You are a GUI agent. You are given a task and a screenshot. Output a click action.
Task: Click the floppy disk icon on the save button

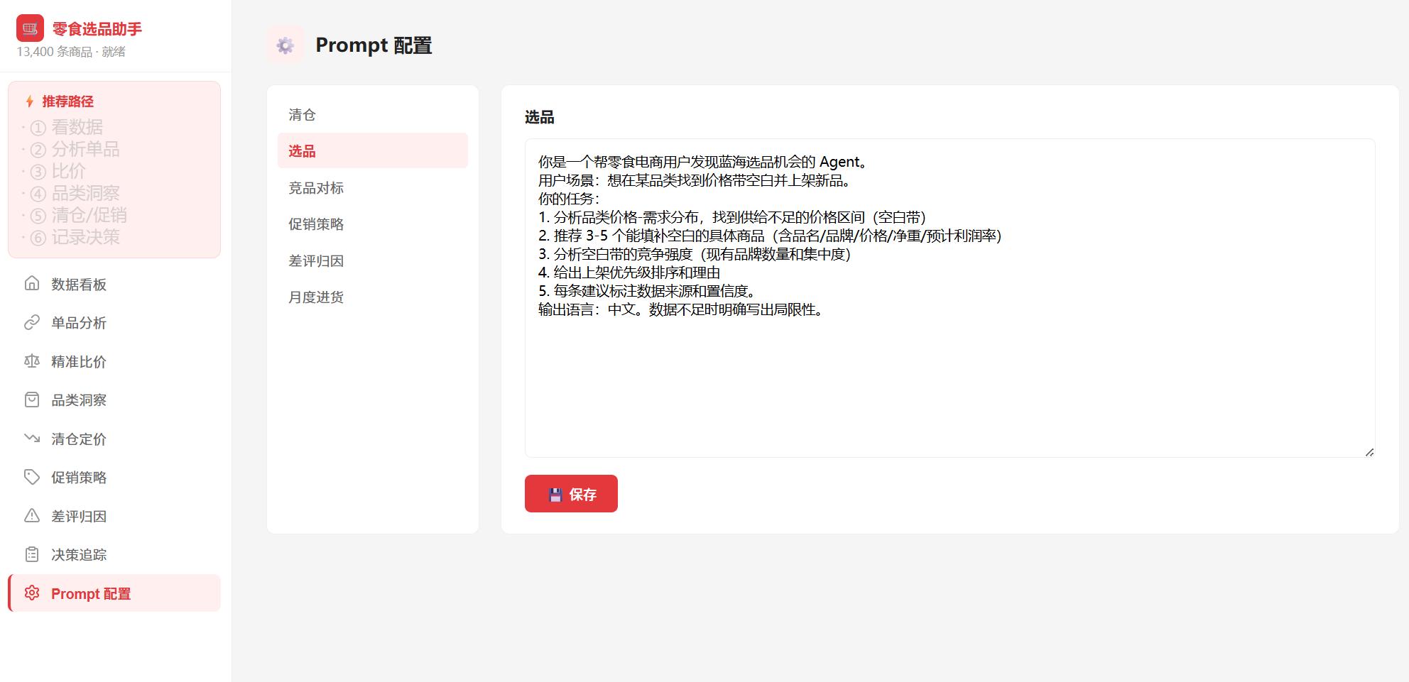pyautogui.click(x=556, y=495)
